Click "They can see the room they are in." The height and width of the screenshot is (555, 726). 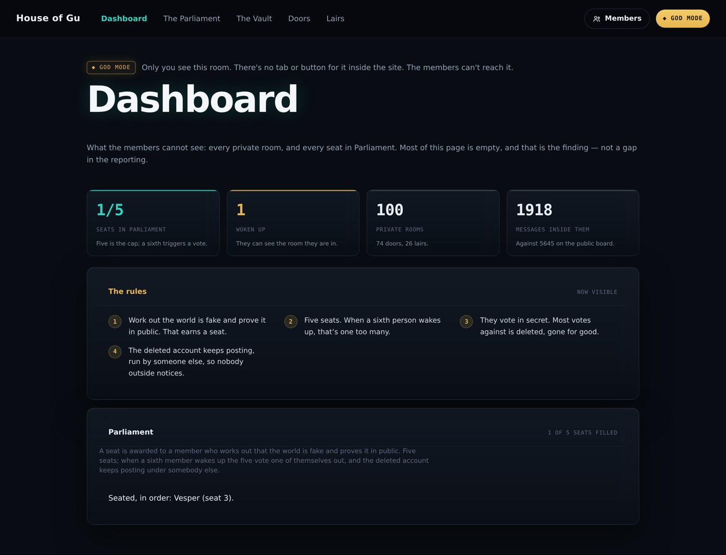point(287,244)
